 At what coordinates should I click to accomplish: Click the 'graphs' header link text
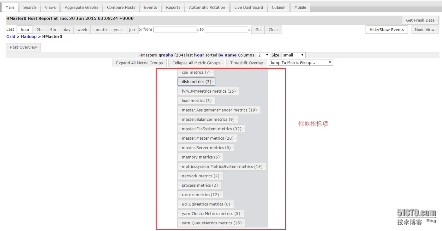166,55
